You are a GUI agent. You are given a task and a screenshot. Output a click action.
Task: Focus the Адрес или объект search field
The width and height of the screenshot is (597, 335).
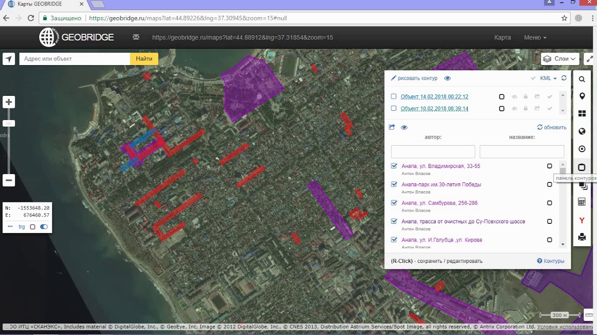(x=75, y=59)
